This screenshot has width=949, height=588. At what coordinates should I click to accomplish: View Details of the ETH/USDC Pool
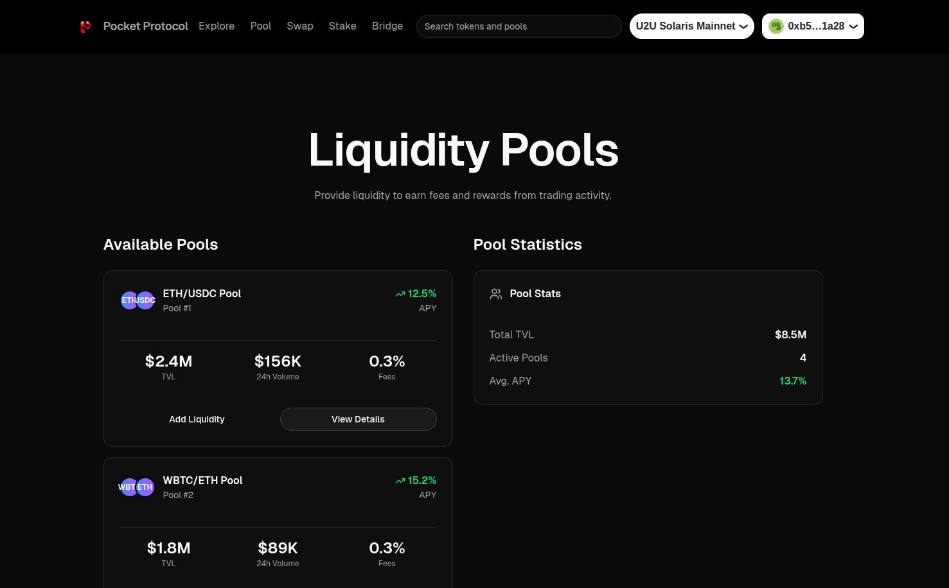click(x=358, y=419)
